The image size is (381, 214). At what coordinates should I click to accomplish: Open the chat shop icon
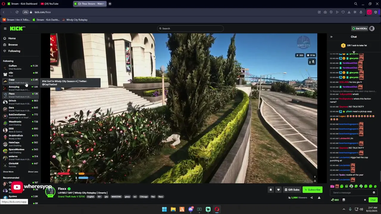tap(343, 200)
